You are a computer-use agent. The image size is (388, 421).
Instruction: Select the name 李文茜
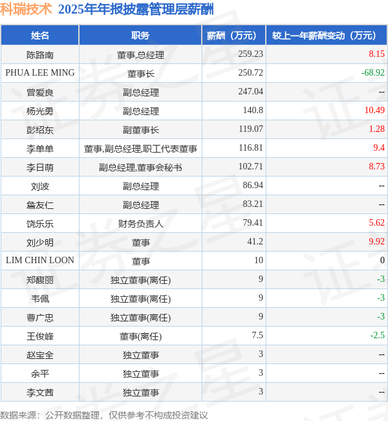40,393
